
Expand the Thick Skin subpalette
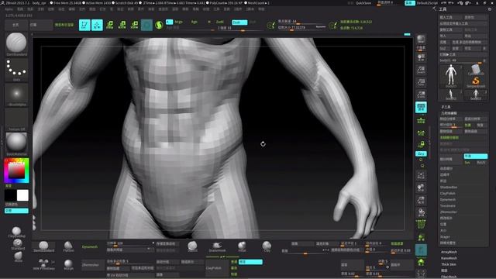(449, 264)
